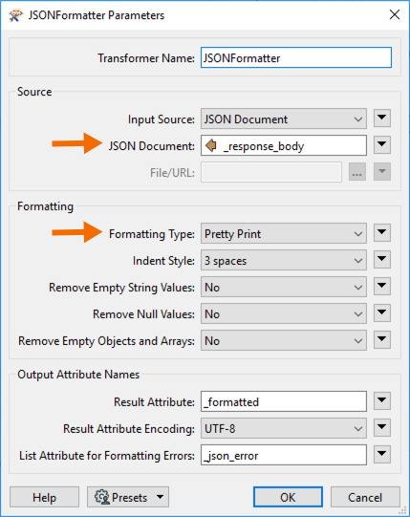Expand the Formatting Type Pretty Print dropdown
Viewport: 410px width, 517px height.
(x=284, y=233)
